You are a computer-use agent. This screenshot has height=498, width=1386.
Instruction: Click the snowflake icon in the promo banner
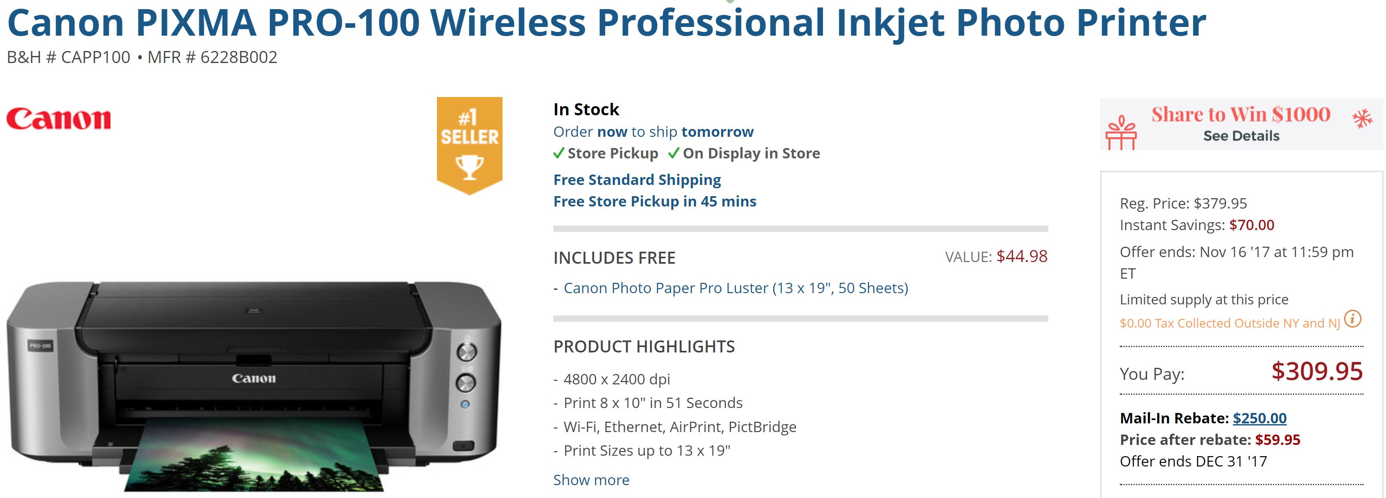pos(1362,118)
